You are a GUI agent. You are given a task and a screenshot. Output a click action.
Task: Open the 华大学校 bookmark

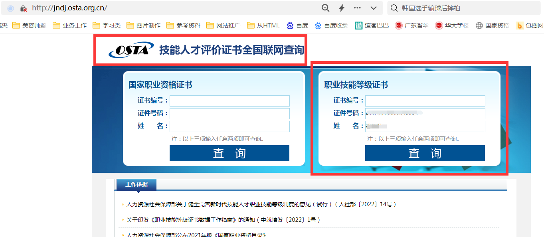452,26
